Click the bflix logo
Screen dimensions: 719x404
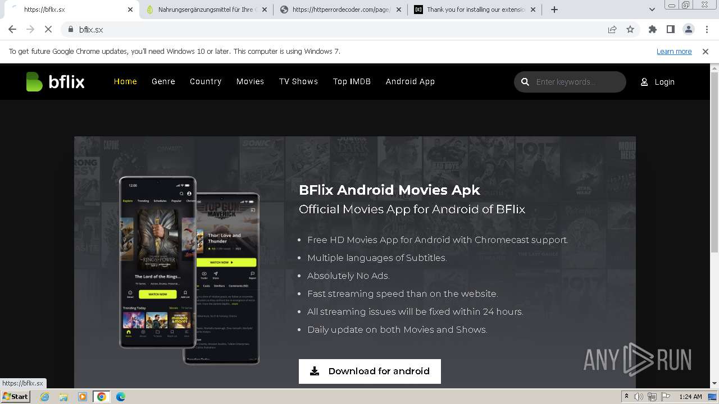tap(55, 82)
